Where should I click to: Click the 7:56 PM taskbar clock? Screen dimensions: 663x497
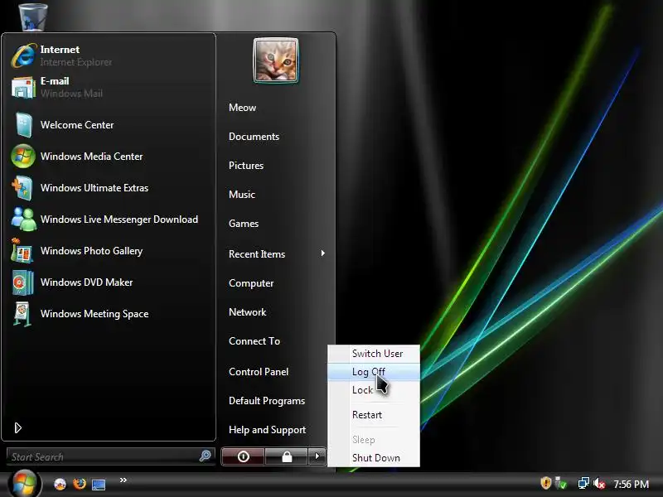[631, 484]
